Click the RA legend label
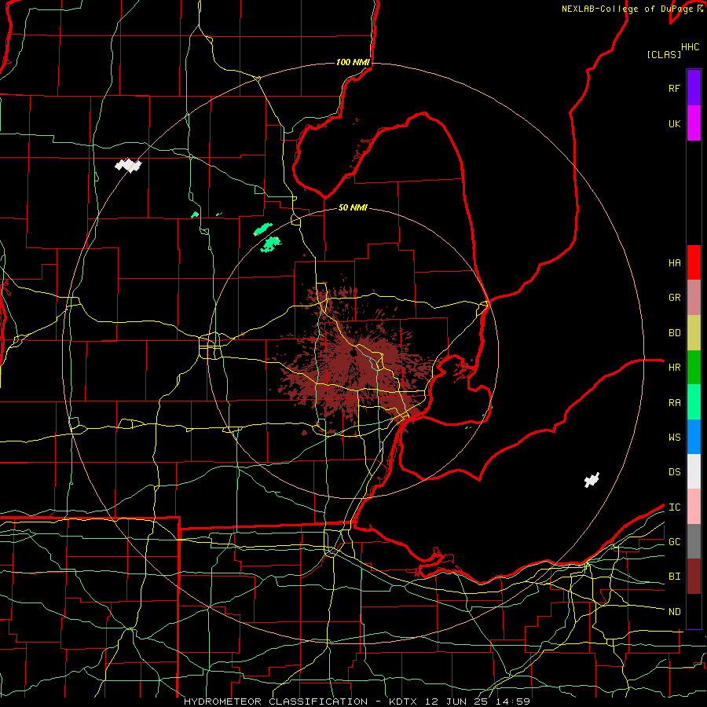This screenshot has height=707, width=707. coord(674,403)
